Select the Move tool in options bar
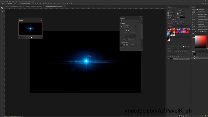 point(3,4)
